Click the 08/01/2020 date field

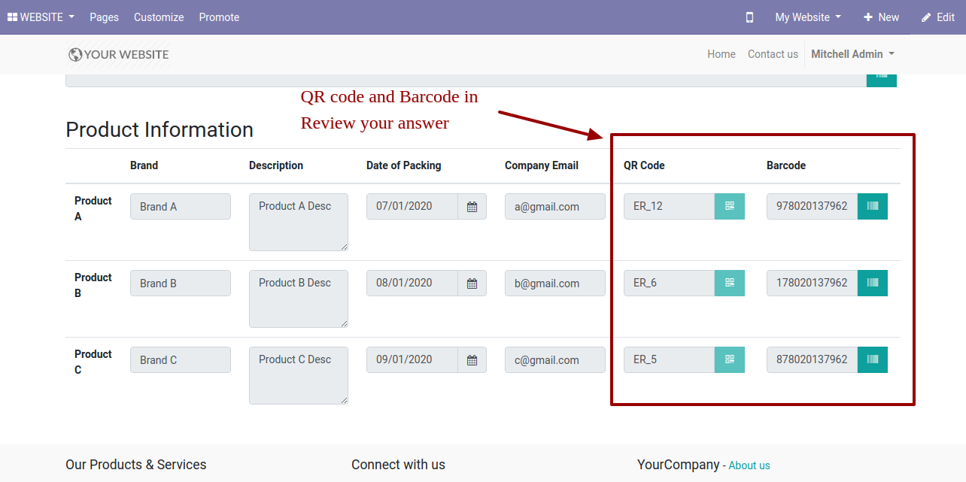[412, 283]
